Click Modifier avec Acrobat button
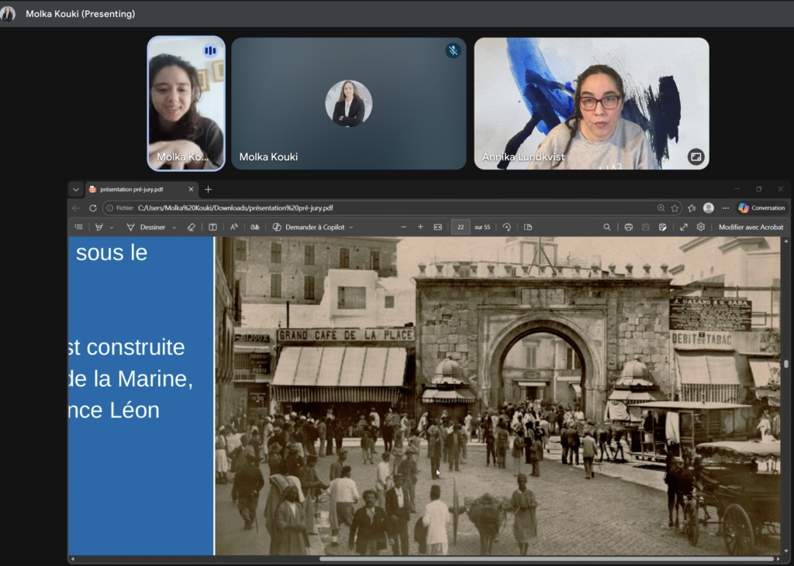 point(751,227)
